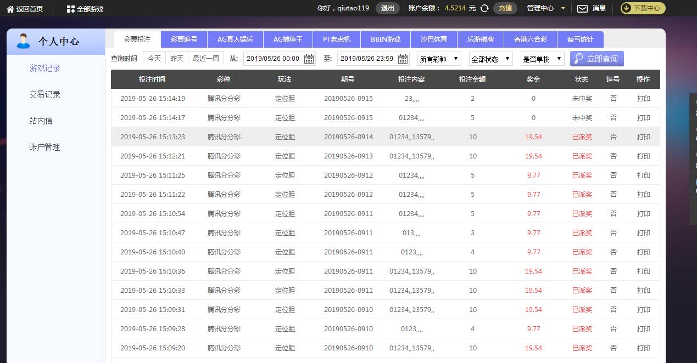The height and width of the screenshot is (363, 697).
Task: Expand the lottery type dropdown
Action: pos(439,59)
